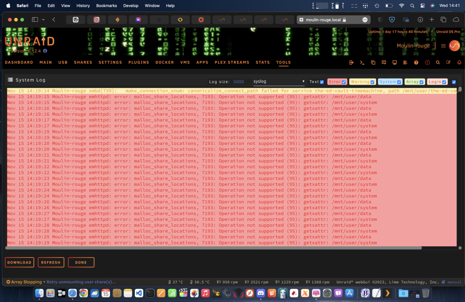This screenshot has width=465, height=302.
Task: Open the hamburger menu beside Moulin-rouge name
Action: (443, 46)
